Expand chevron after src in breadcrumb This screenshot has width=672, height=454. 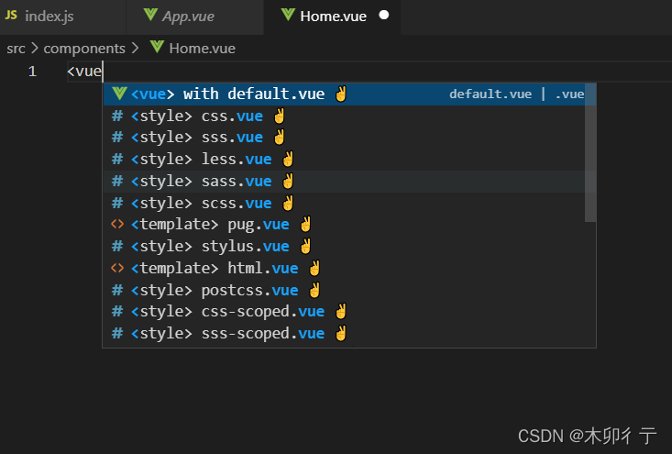[35, 48]
